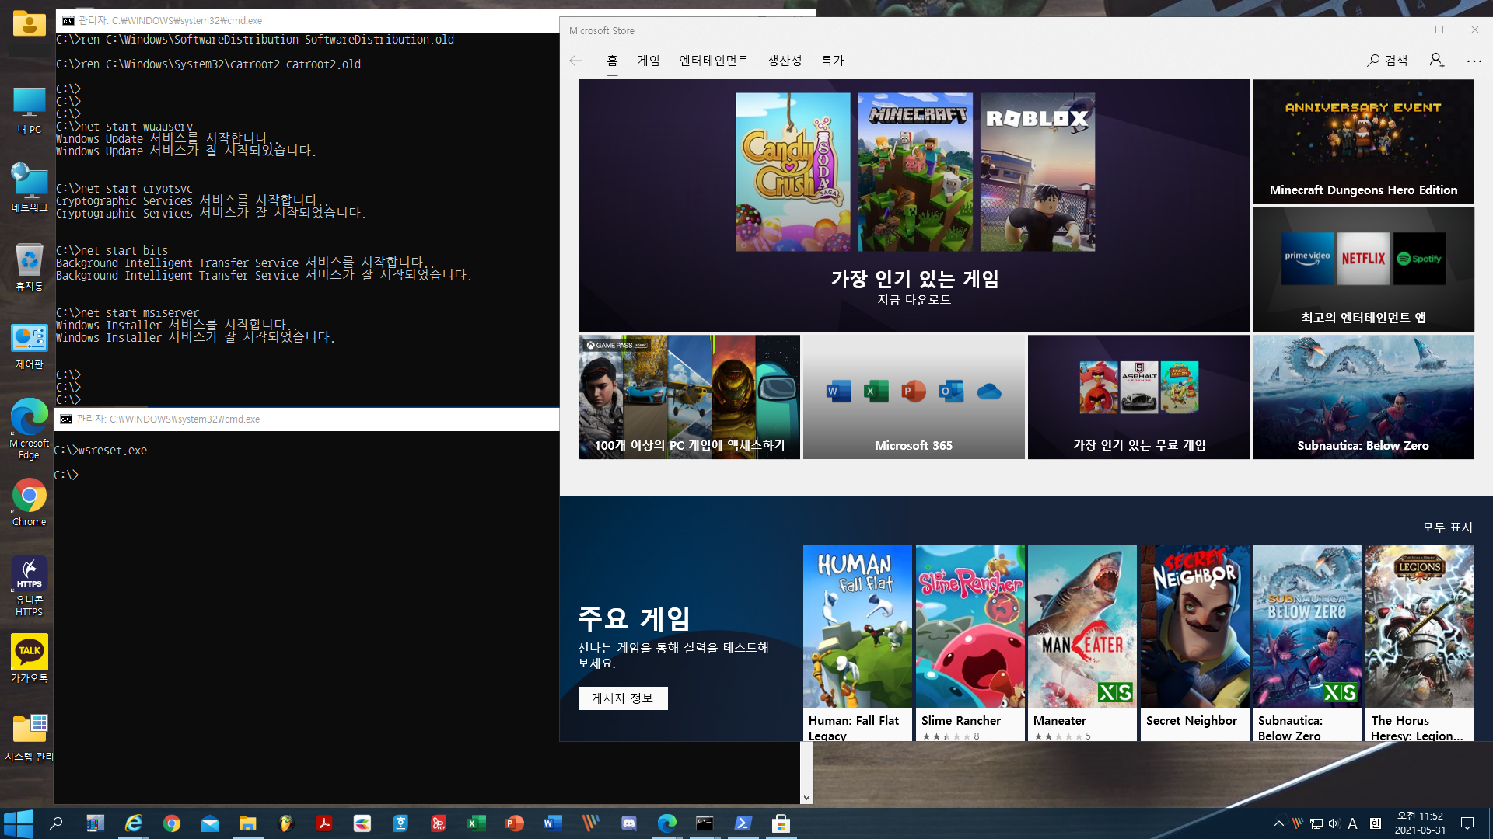Click the 모두 표시 link
Screen dimensions: 1493x839
pyautogui.click(x=1447, y=527)
